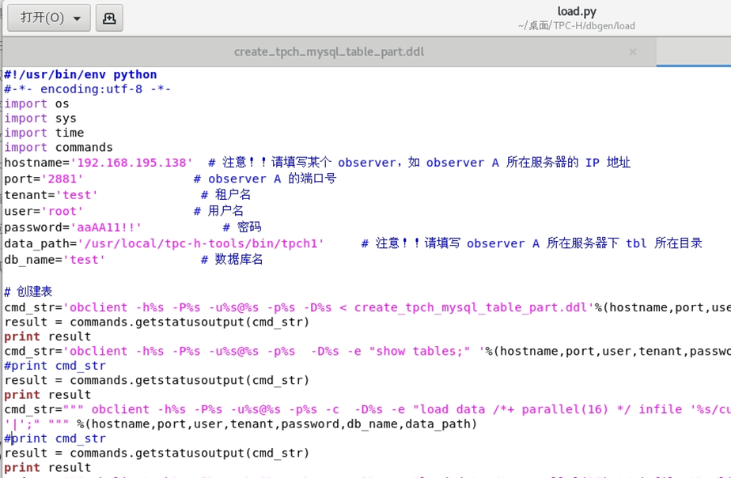Click the port value '2881'

(x=62, y=179)
